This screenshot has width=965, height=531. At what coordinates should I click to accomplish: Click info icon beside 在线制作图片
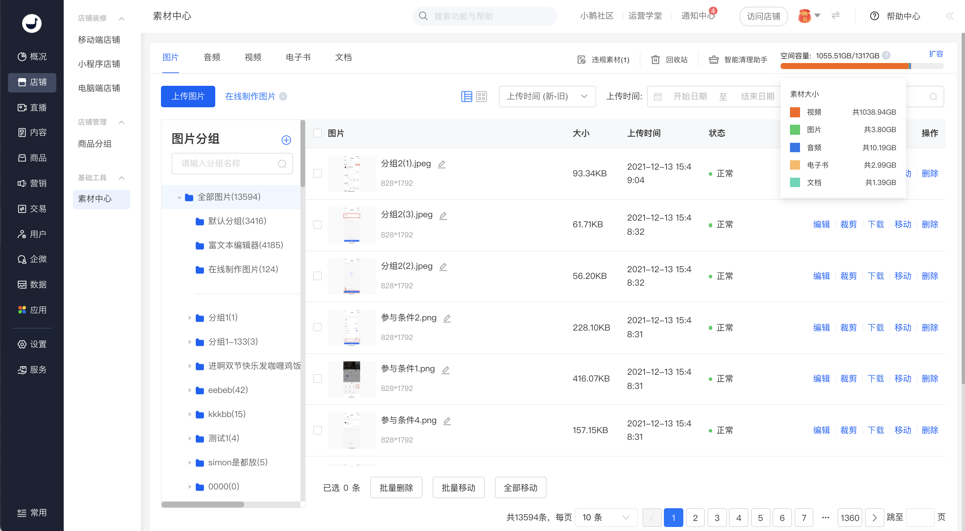[x=283, y=97]
